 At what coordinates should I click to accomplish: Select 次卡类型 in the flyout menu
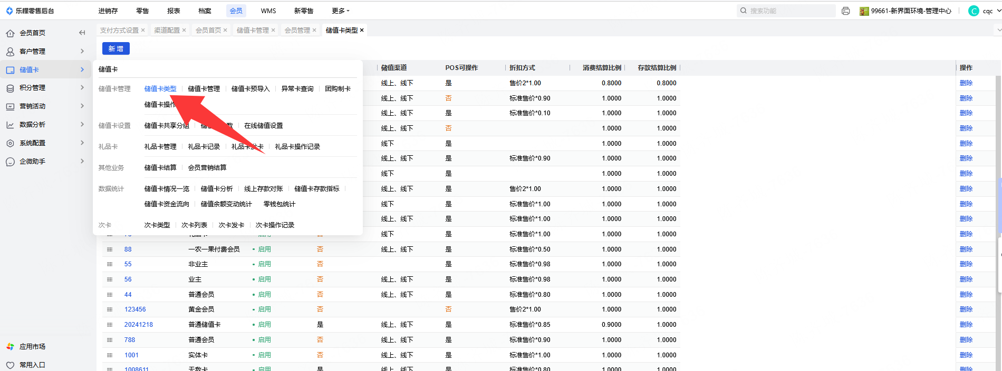tap(157, 225)
